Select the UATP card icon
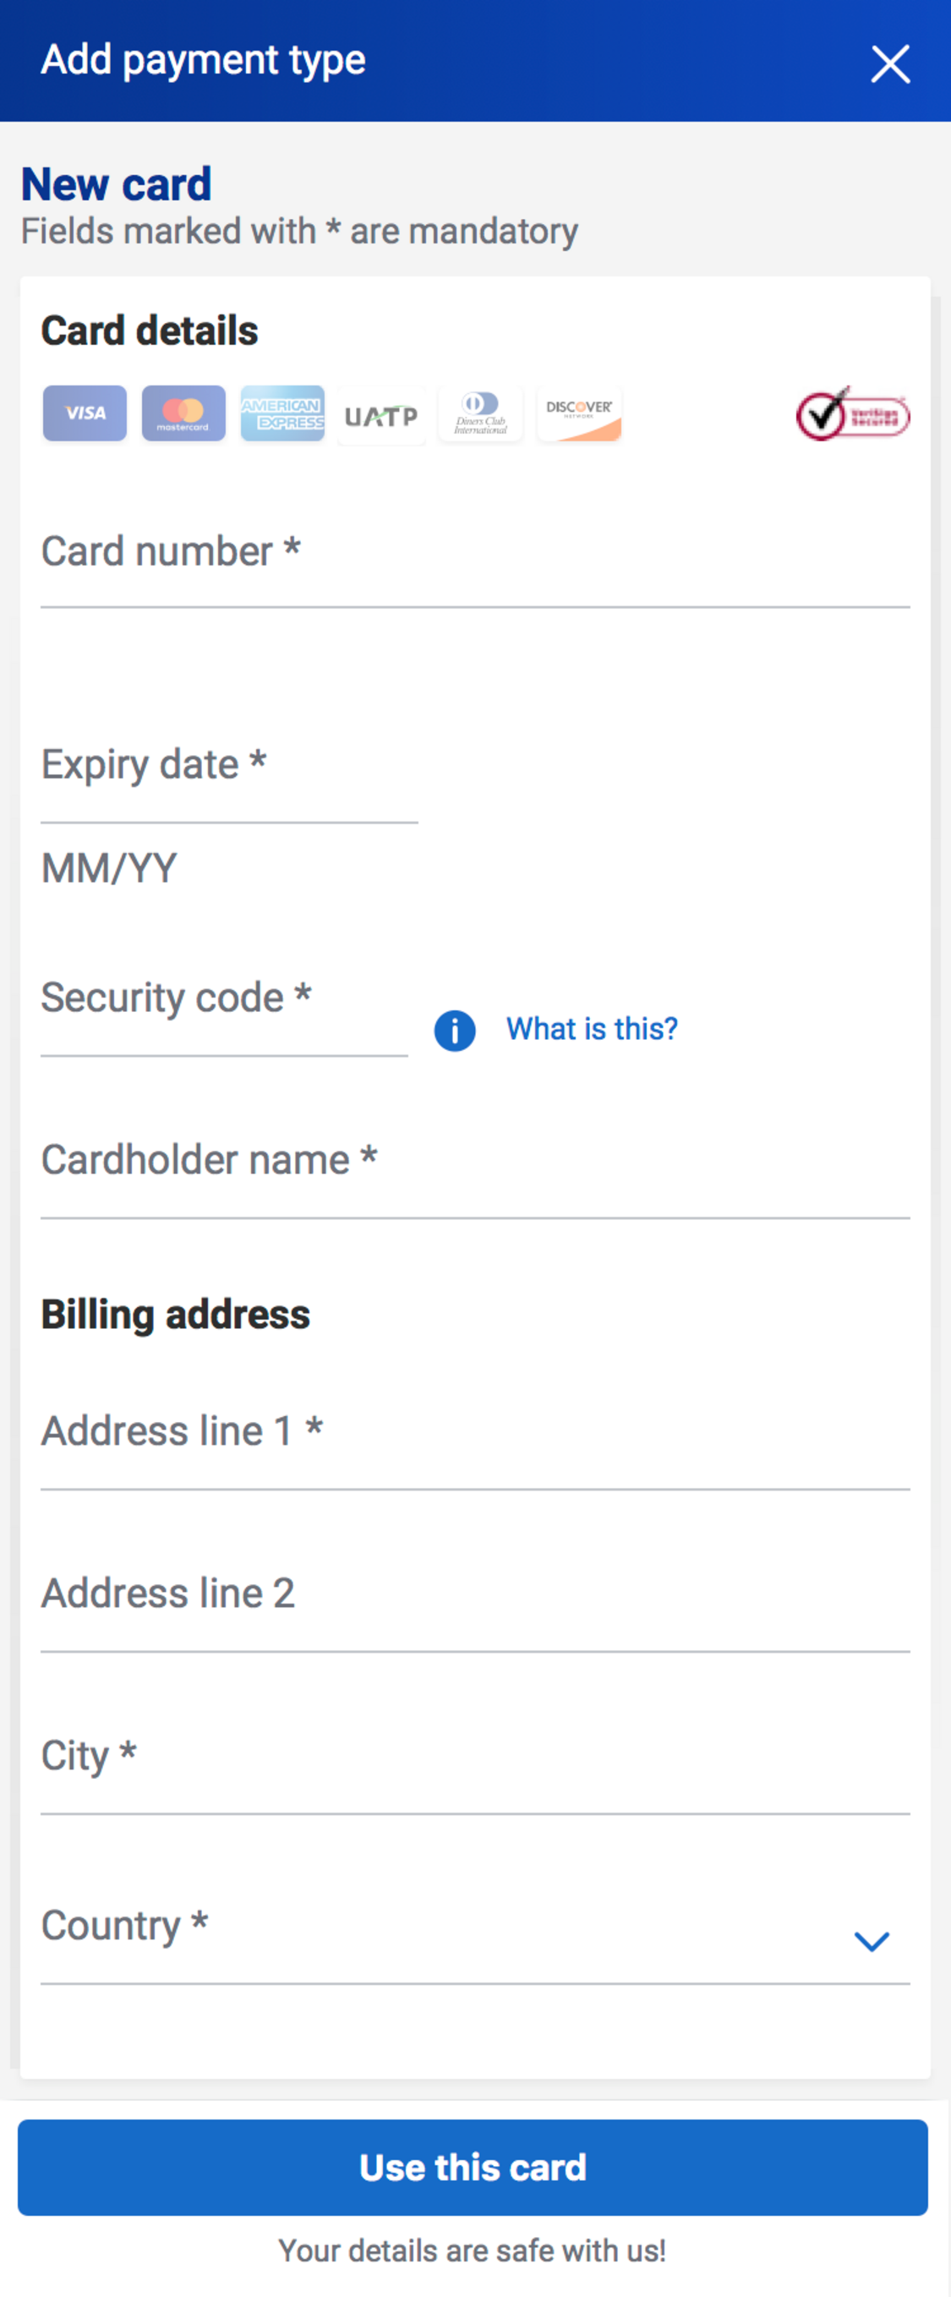951x2297 pixels. [381, 413]
